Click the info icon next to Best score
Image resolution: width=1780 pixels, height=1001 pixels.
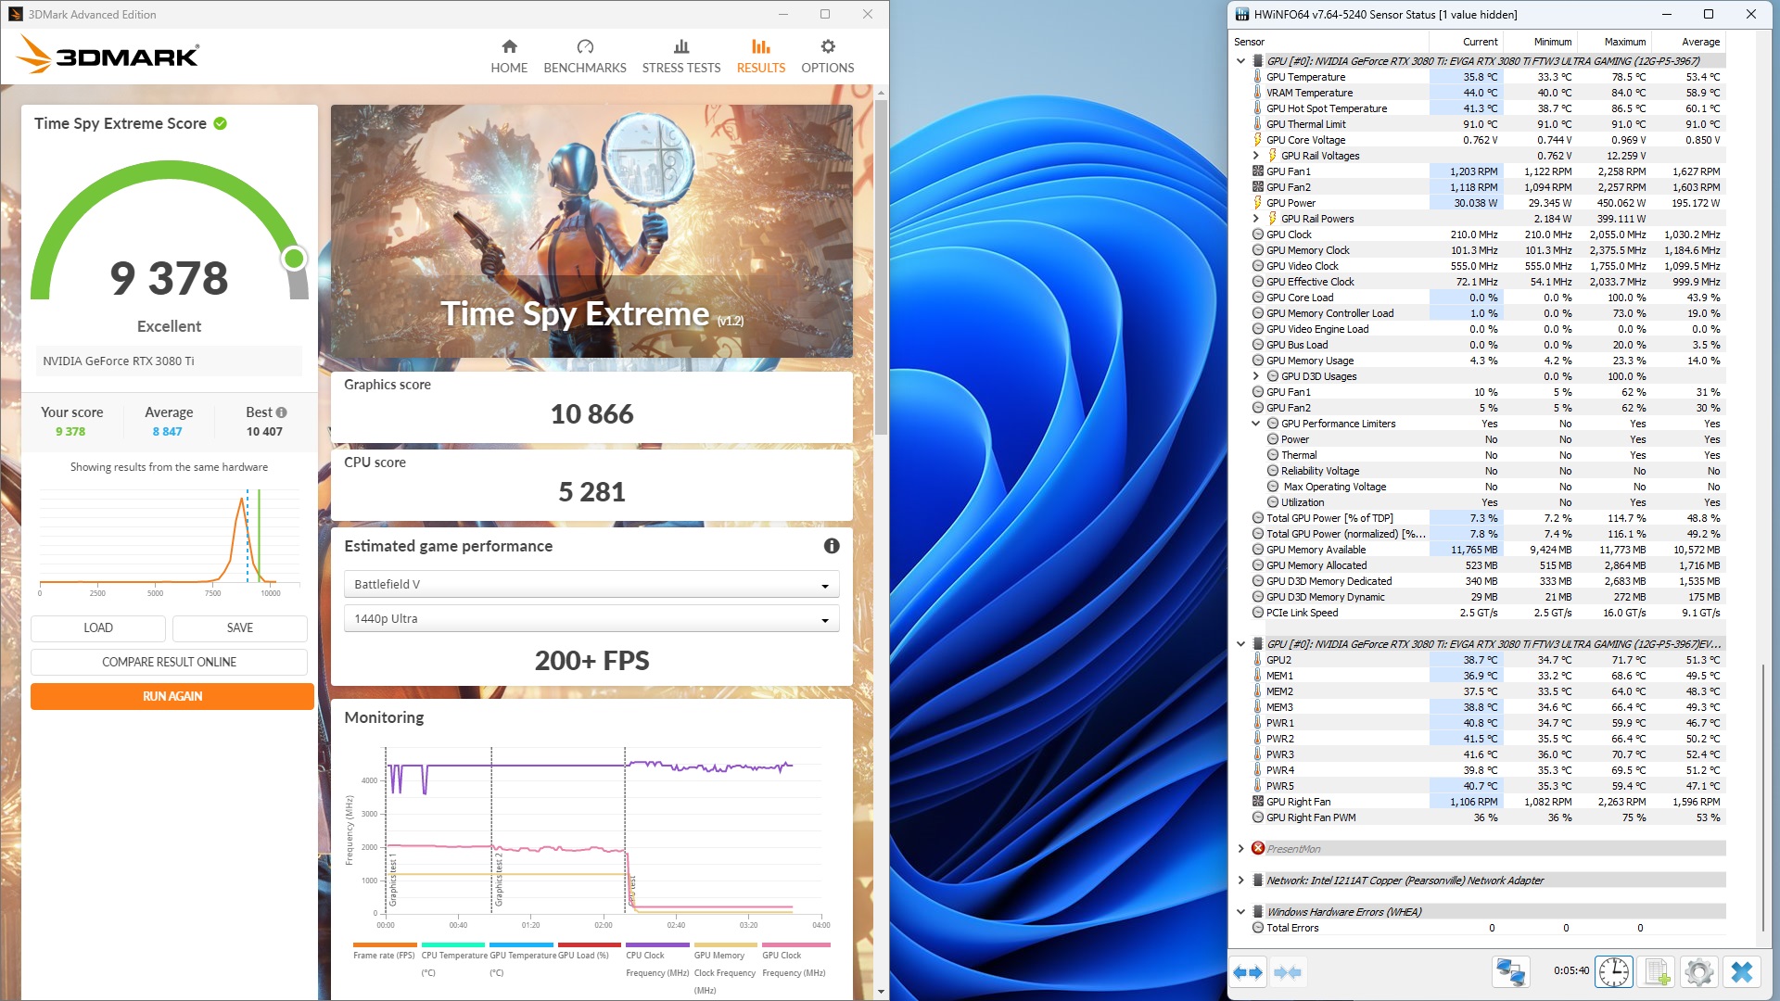[282, 412]
